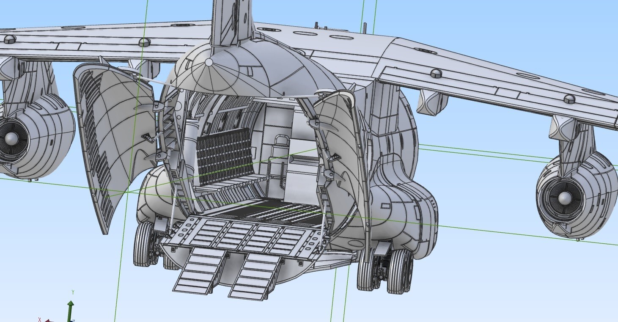Image resolution: width=618 pixels, height=322 pixels.
Task: Click the dome light on left wing
Action: click(144, 42)
